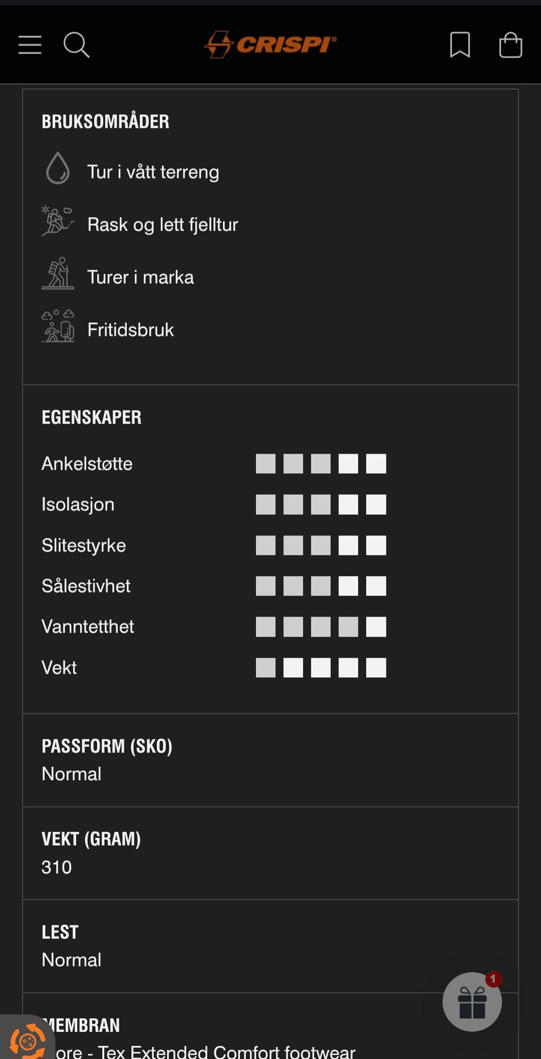Open saved items bookmark icon
Image resolution: width=541 pixels, height=1059 pixels.
tap(460, 45)
